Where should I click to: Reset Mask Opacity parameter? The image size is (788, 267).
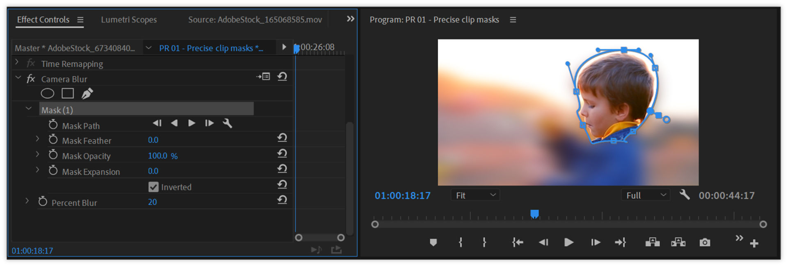click(282, 154)
